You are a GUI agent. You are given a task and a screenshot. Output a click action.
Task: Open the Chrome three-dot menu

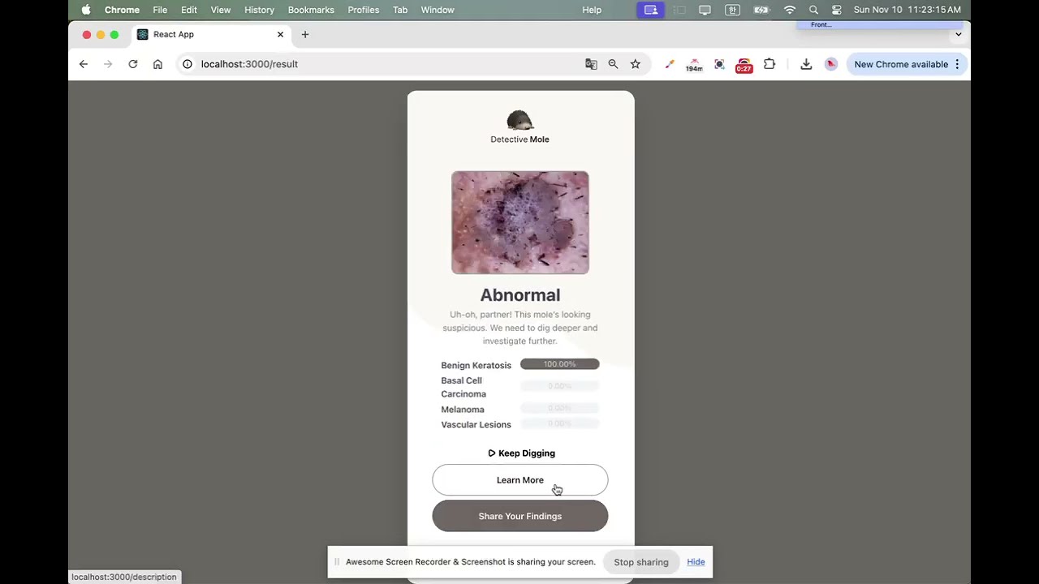[x=957, y=64]
